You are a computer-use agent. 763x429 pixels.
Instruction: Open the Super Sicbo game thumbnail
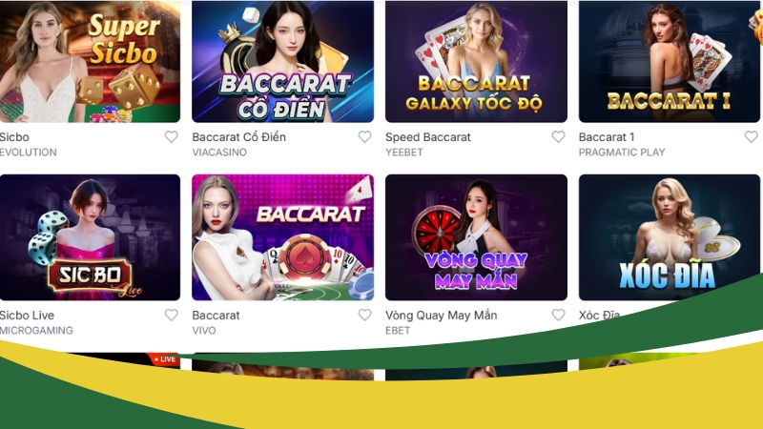[90, 61]
